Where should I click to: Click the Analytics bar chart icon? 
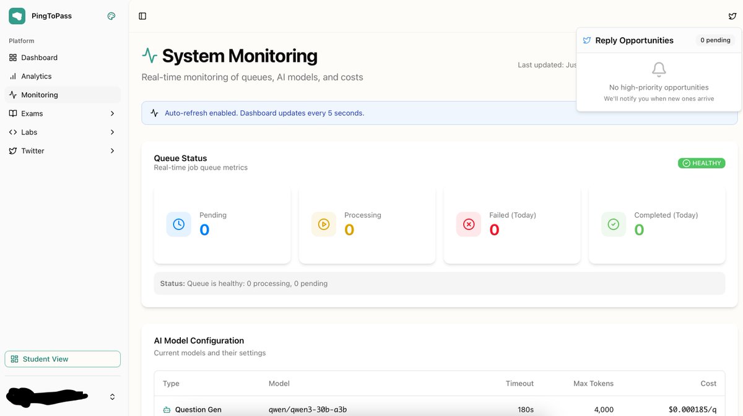(13, 76)
